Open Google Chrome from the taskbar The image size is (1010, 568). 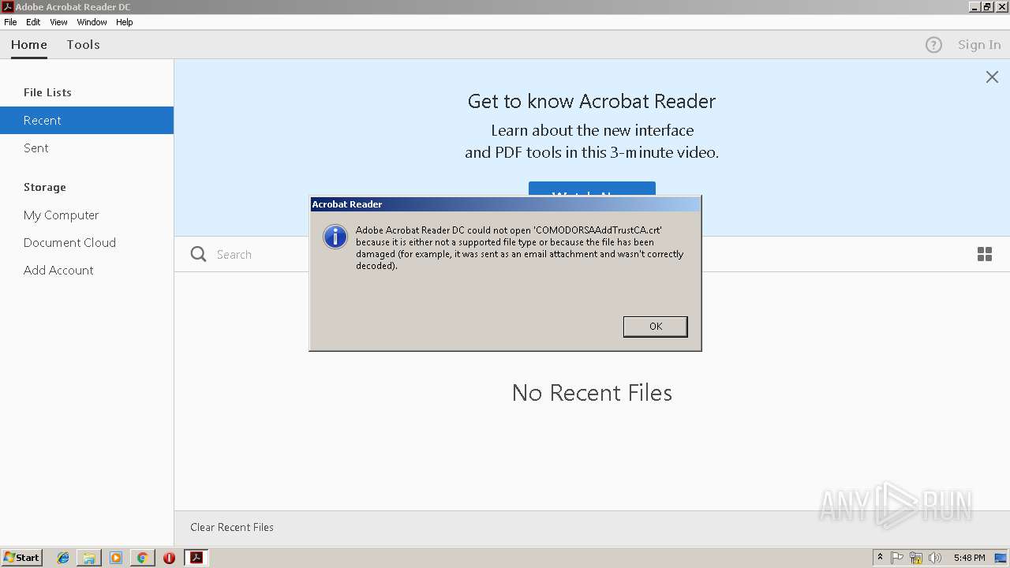pyautogui.click(x=142, y=558)
